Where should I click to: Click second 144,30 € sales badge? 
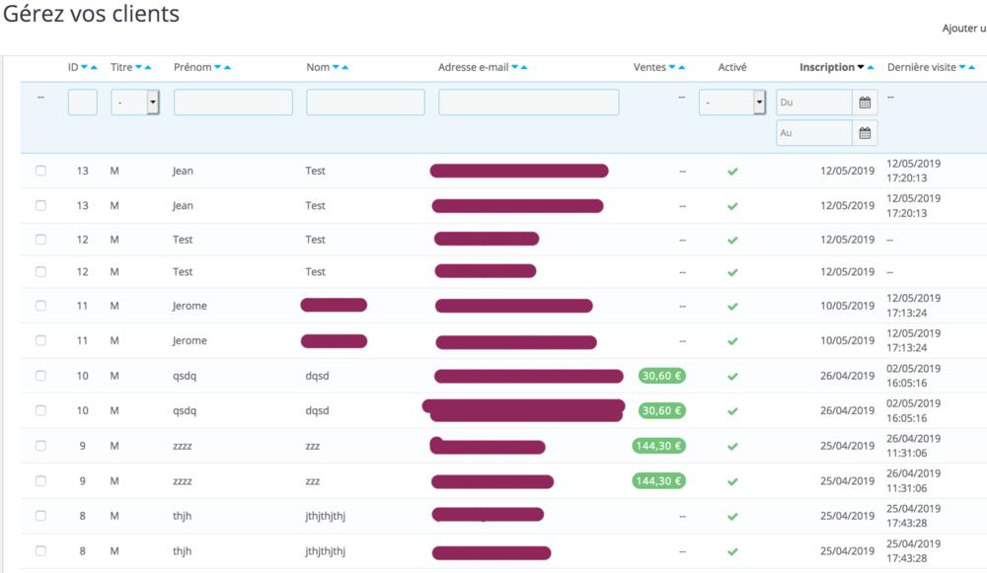[x=658, y=480]
